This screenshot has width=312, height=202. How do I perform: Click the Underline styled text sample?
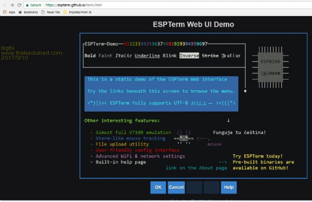pos(147,56)
